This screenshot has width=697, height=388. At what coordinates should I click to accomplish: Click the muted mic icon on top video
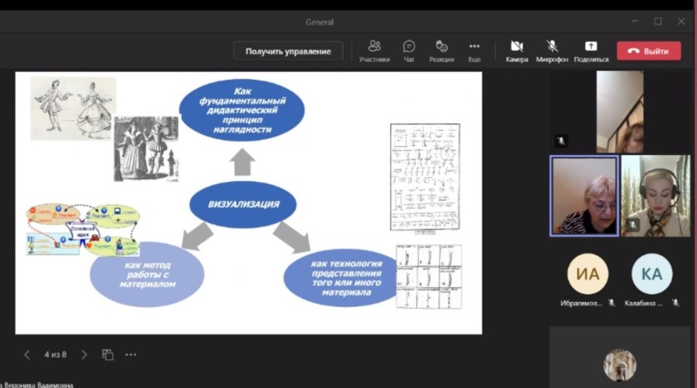561,141
